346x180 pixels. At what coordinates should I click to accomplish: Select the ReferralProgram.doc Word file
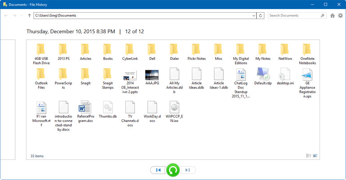pyautogui.click(x=86, y=112)
